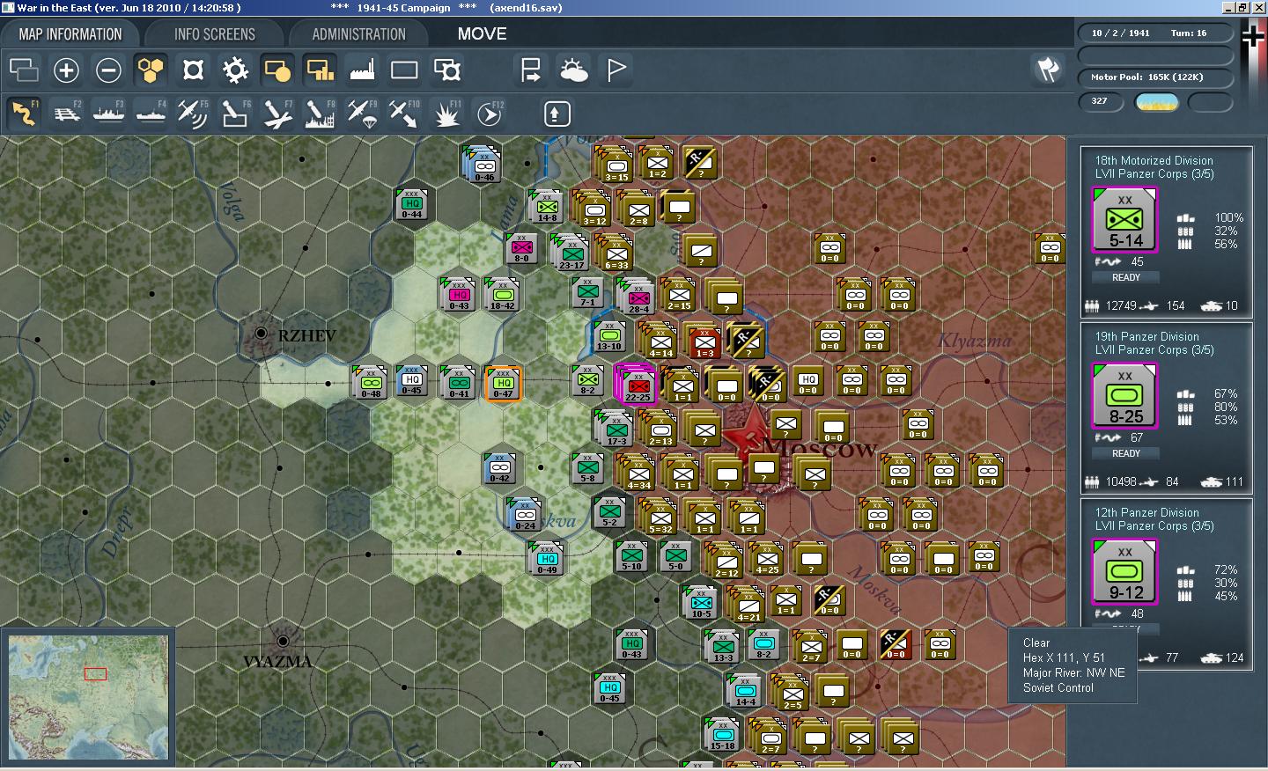The height and width of the screenshot is (771, 1268).
Task: Select the selected 22-25 unit stack
Action: [637, 384]
